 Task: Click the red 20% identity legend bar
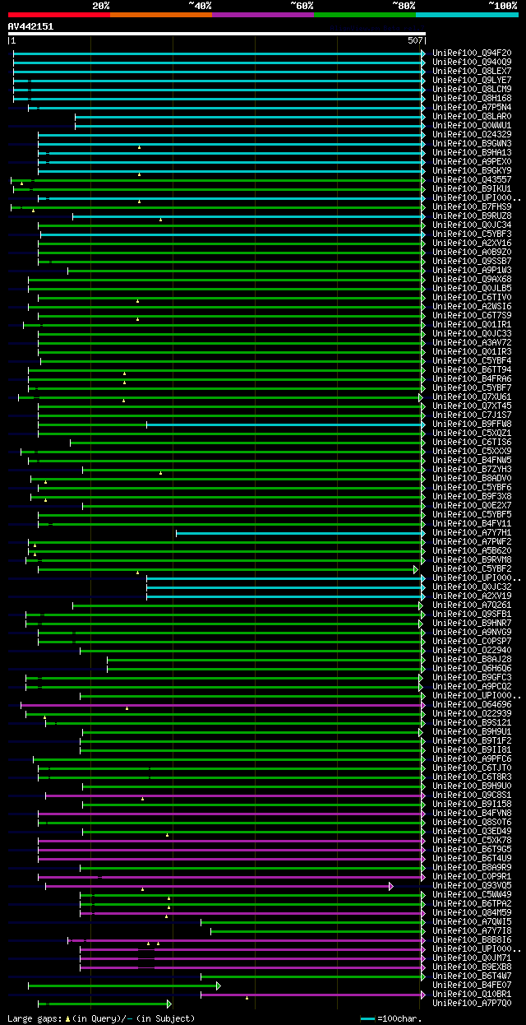(x=59, y=14)
